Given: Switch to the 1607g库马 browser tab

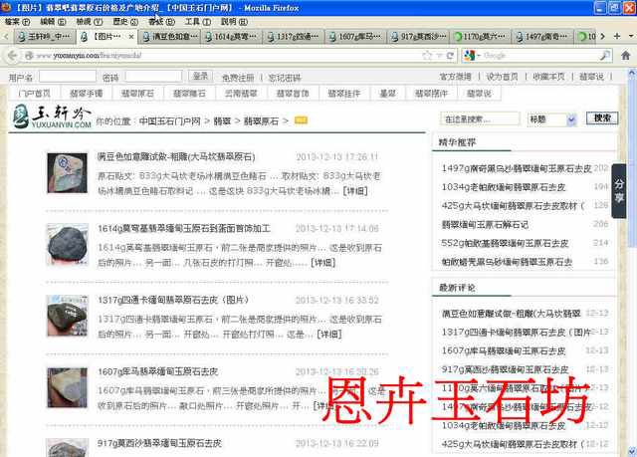Looking at the screenshot, I should pyautogui.click(x=356, y=37).
